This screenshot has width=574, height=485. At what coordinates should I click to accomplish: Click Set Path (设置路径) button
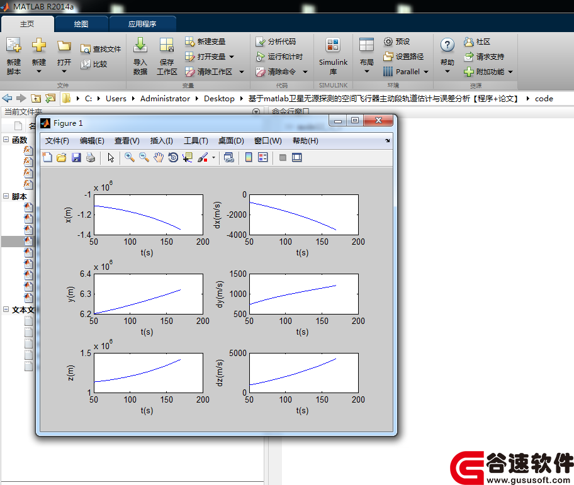pyautogui.click(x=403, y=57)
